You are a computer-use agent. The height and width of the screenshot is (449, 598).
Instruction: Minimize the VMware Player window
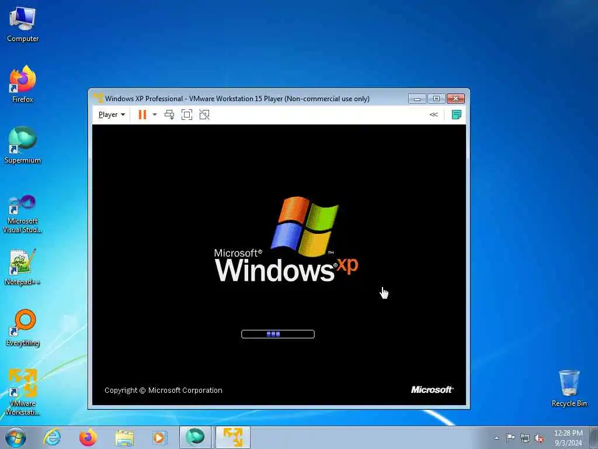click(x=417, y=98)
